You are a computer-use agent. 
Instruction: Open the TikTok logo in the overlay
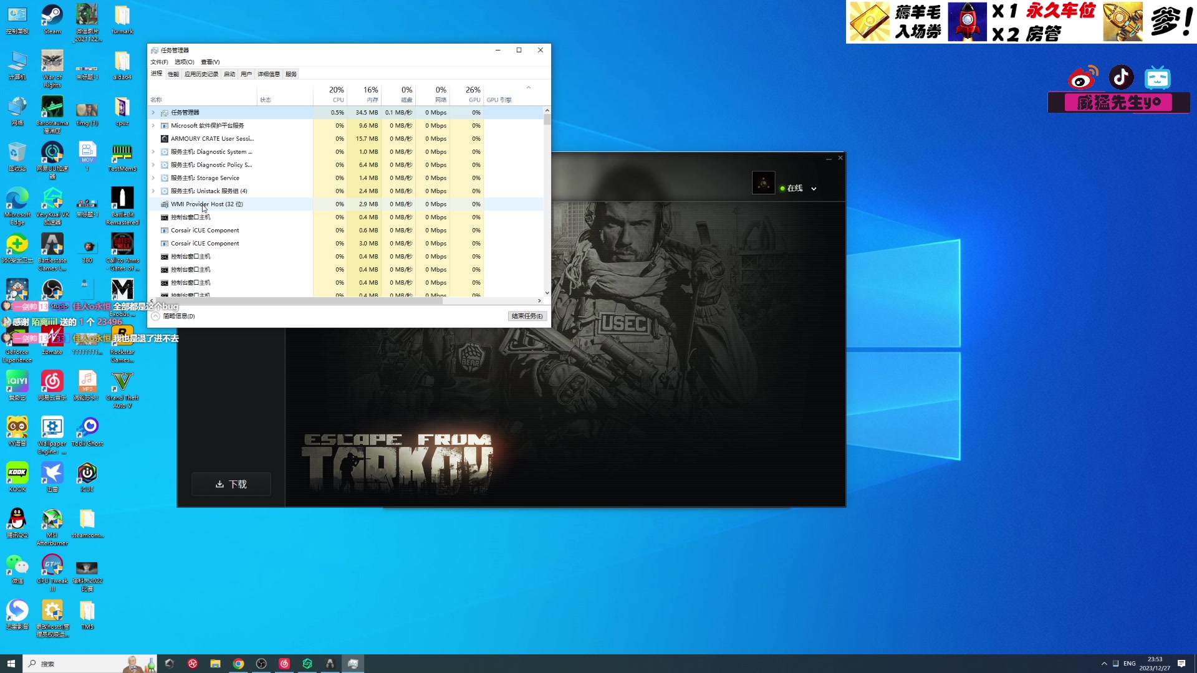point(1121,77)
